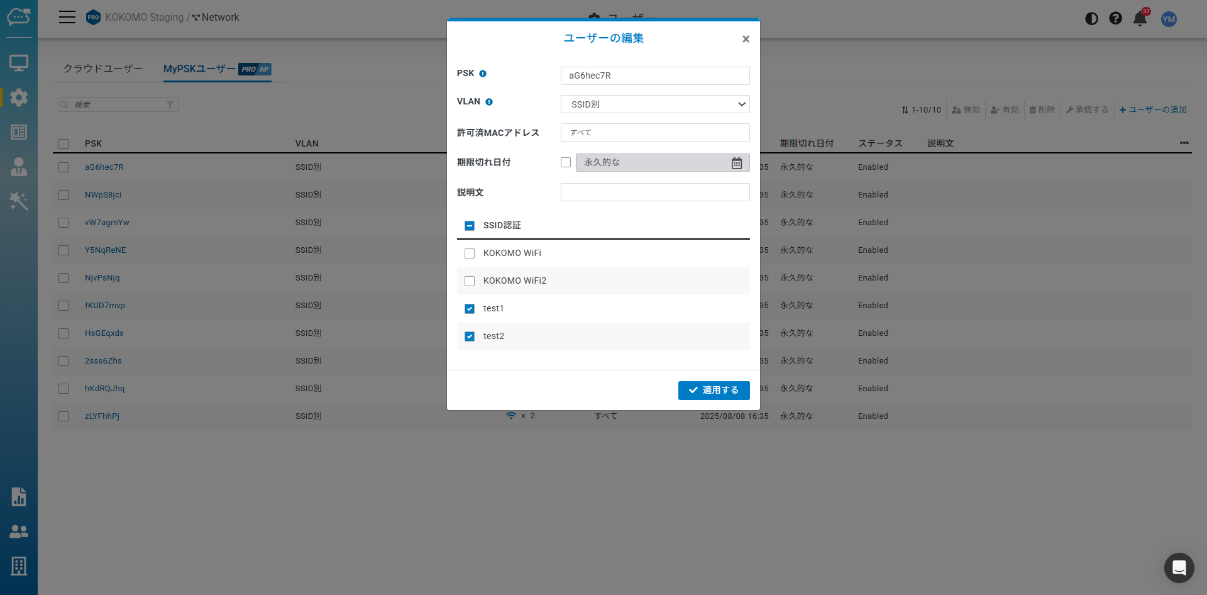Open the settings gear in sidebar
Image resolution: width=1207 pixels, height=595 pixels.
pos(19,97)
